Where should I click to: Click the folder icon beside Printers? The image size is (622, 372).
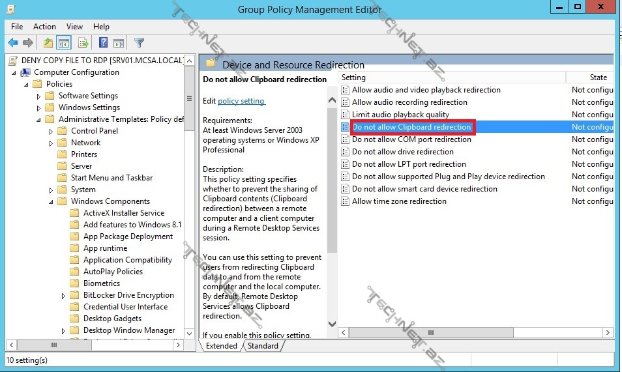coord(62,154)
